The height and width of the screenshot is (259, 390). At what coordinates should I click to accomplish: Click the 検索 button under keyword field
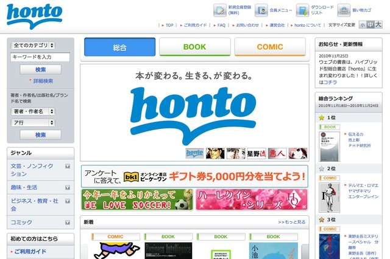pyautogui.click(x=41, y=69)
